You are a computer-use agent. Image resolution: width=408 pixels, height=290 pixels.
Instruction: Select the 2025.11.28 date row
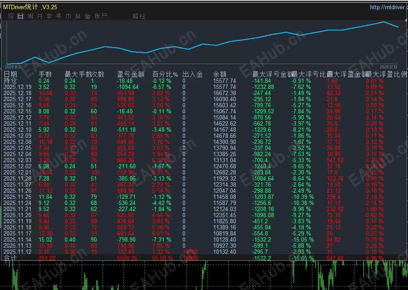17,179
